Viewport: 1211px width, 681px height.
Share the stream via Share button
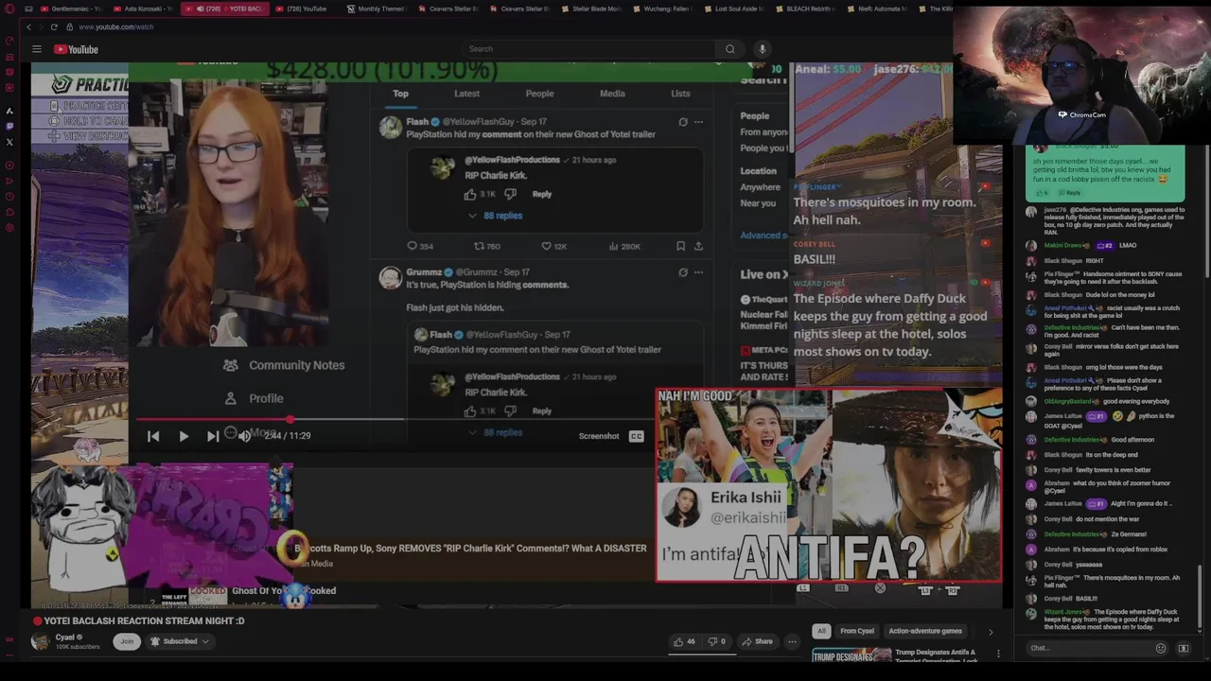click(757, 641)
